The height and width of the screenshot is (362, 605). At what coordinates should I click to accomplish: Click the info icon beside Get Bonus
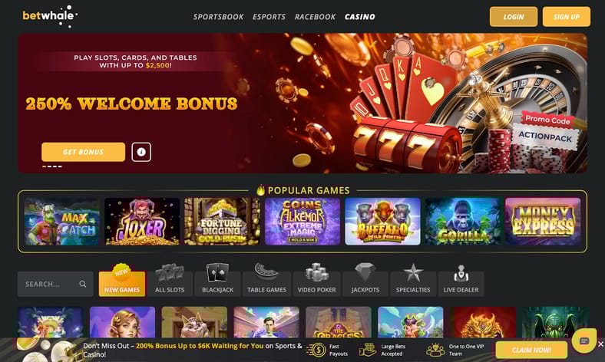click(x=141, y=152)
